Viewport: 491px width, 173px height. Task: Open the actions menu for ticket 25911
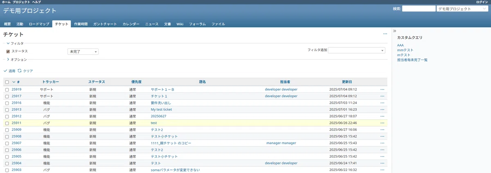tap(383, 123)
